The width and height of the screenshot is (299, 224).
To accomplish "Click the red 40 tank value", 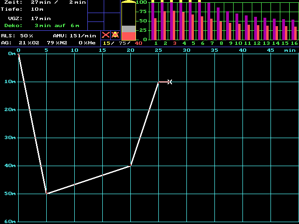I will point(138,43).
